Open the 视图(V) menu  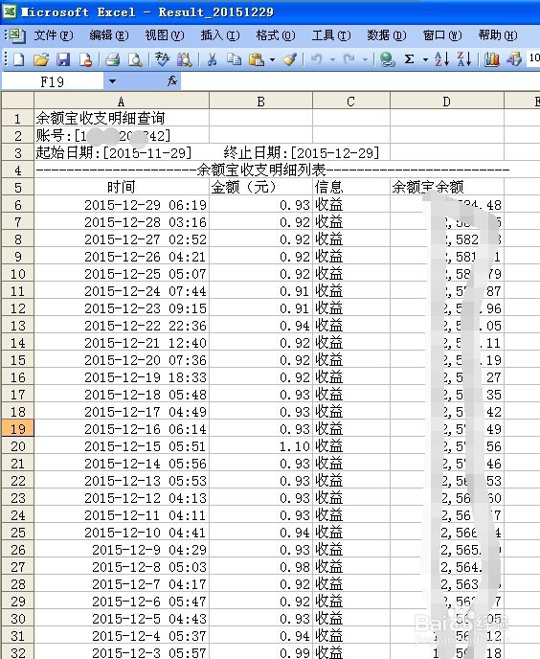(x=165, y=35)
